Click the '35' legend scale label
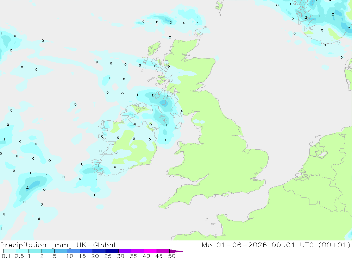The height and width of the screenshot is (258, 352). [x=133, y=256]
